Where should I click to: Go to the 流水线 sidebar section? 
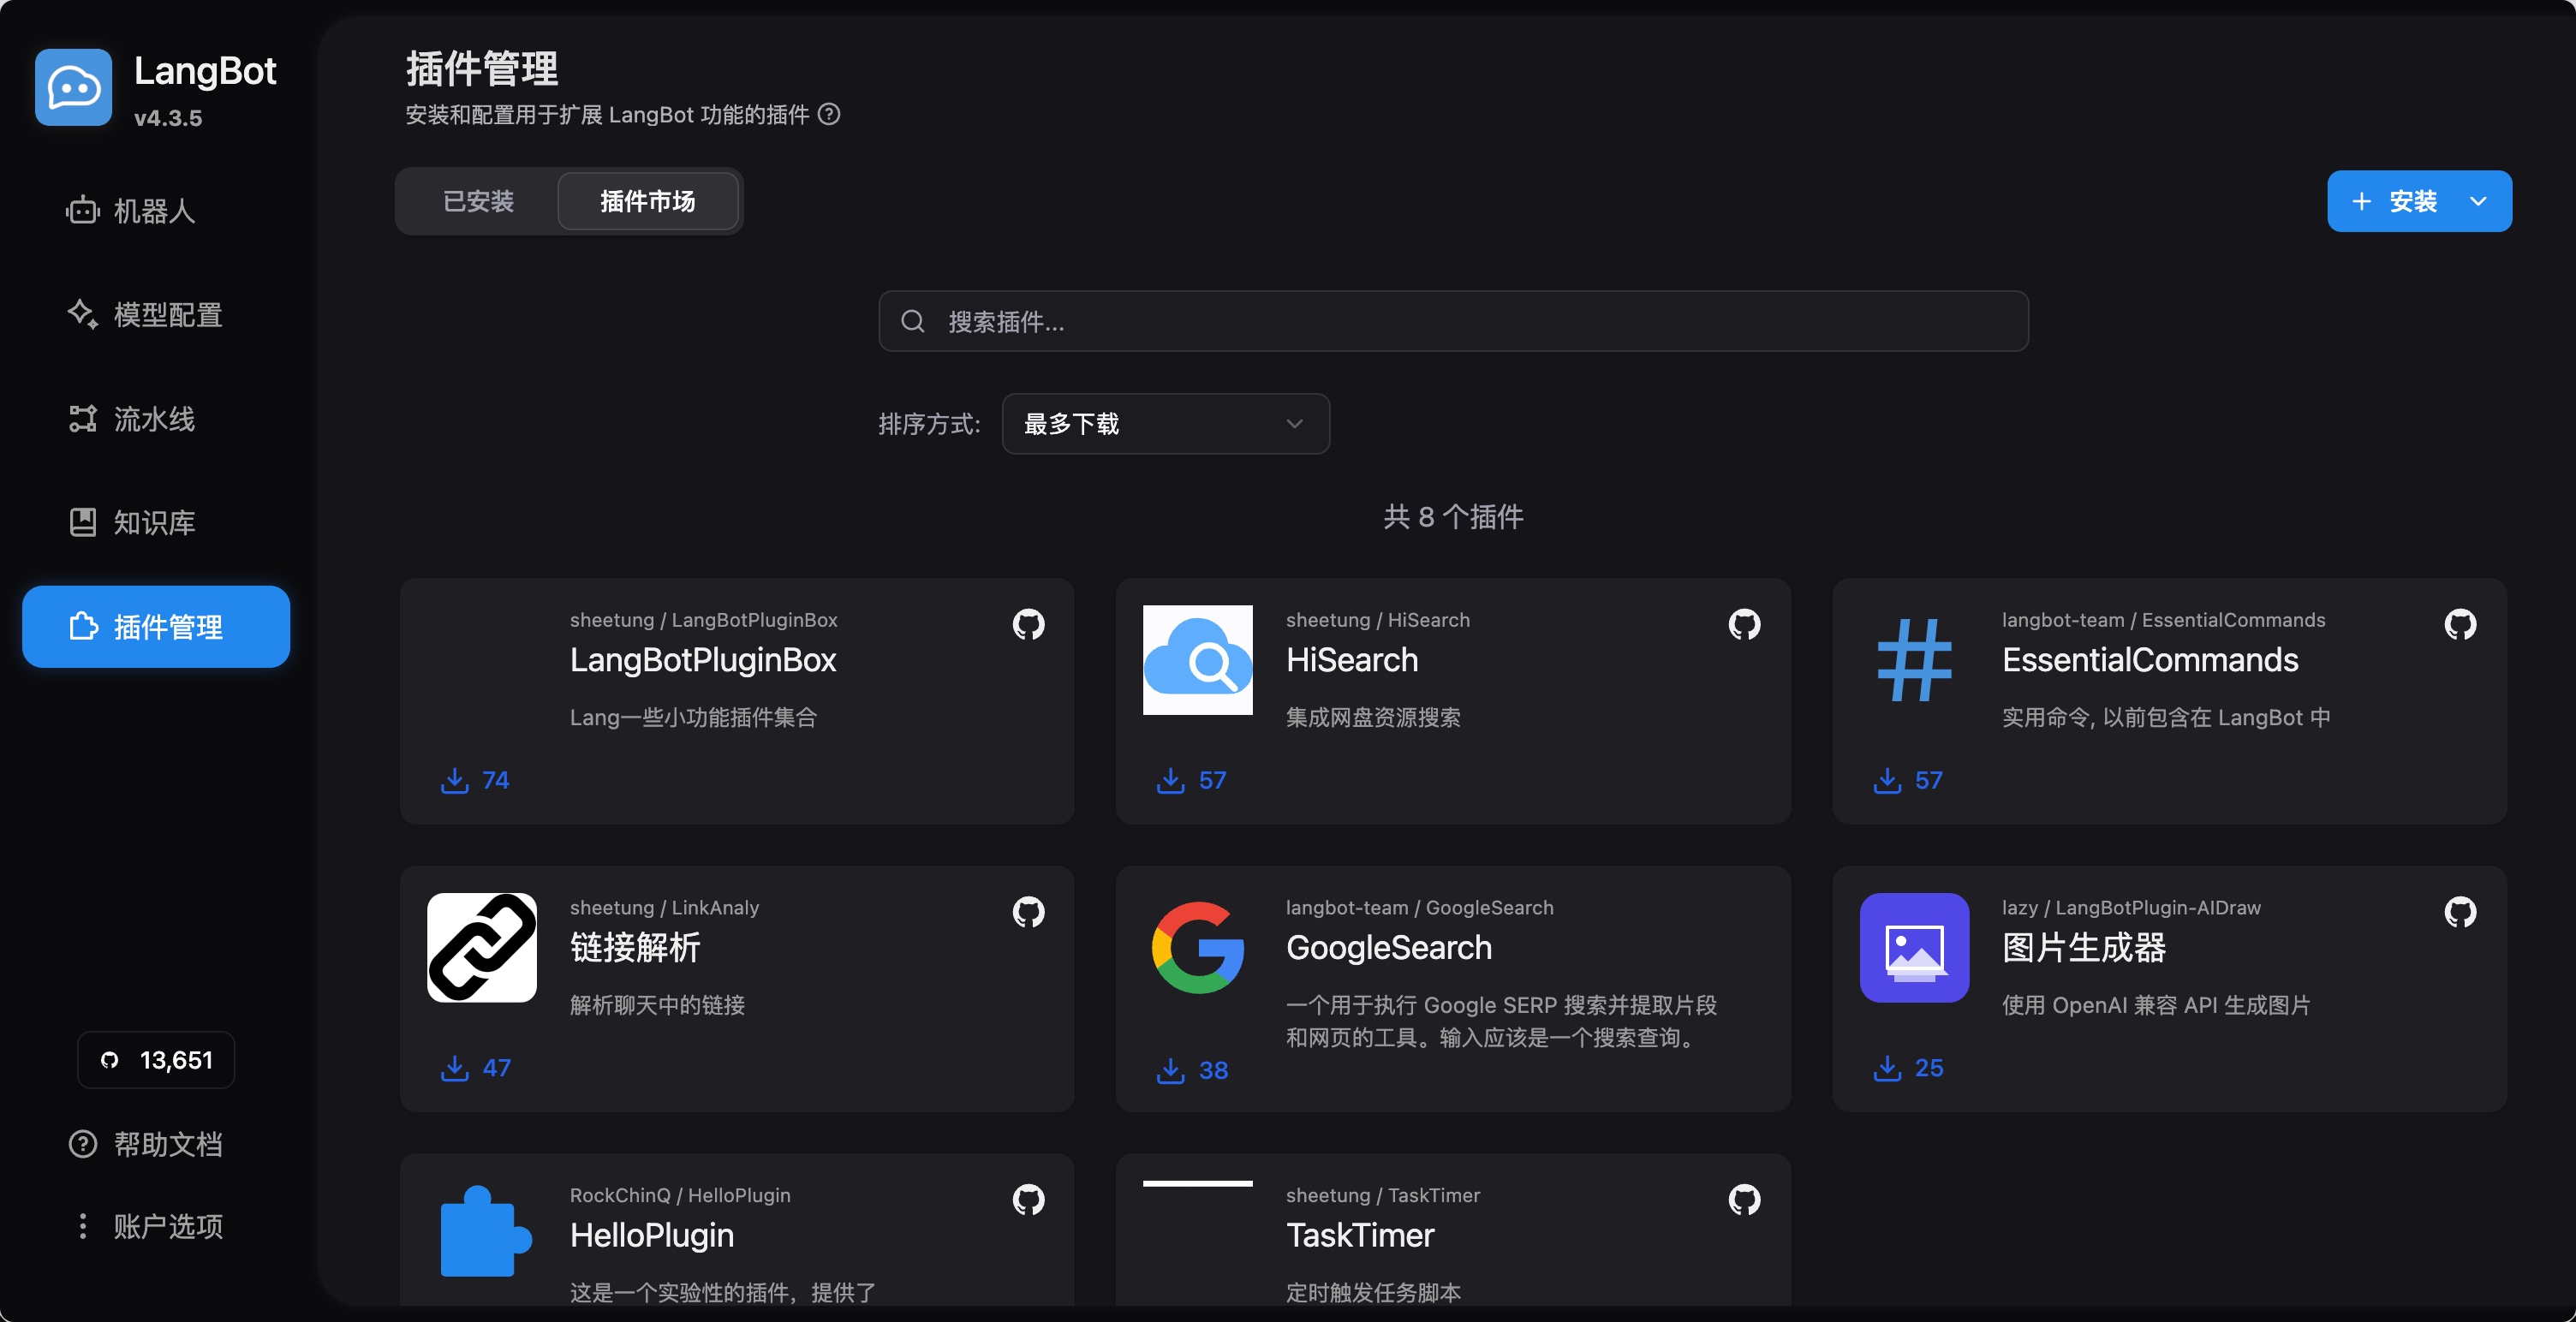click(155, 419)
